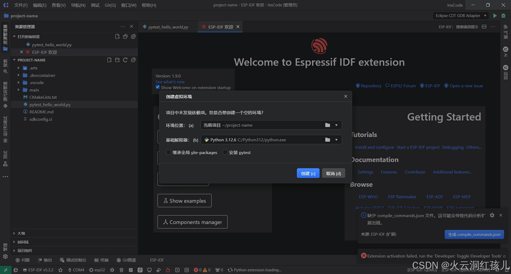
Task: Follow the See what's new link
Action: click(x=170, y=82)
